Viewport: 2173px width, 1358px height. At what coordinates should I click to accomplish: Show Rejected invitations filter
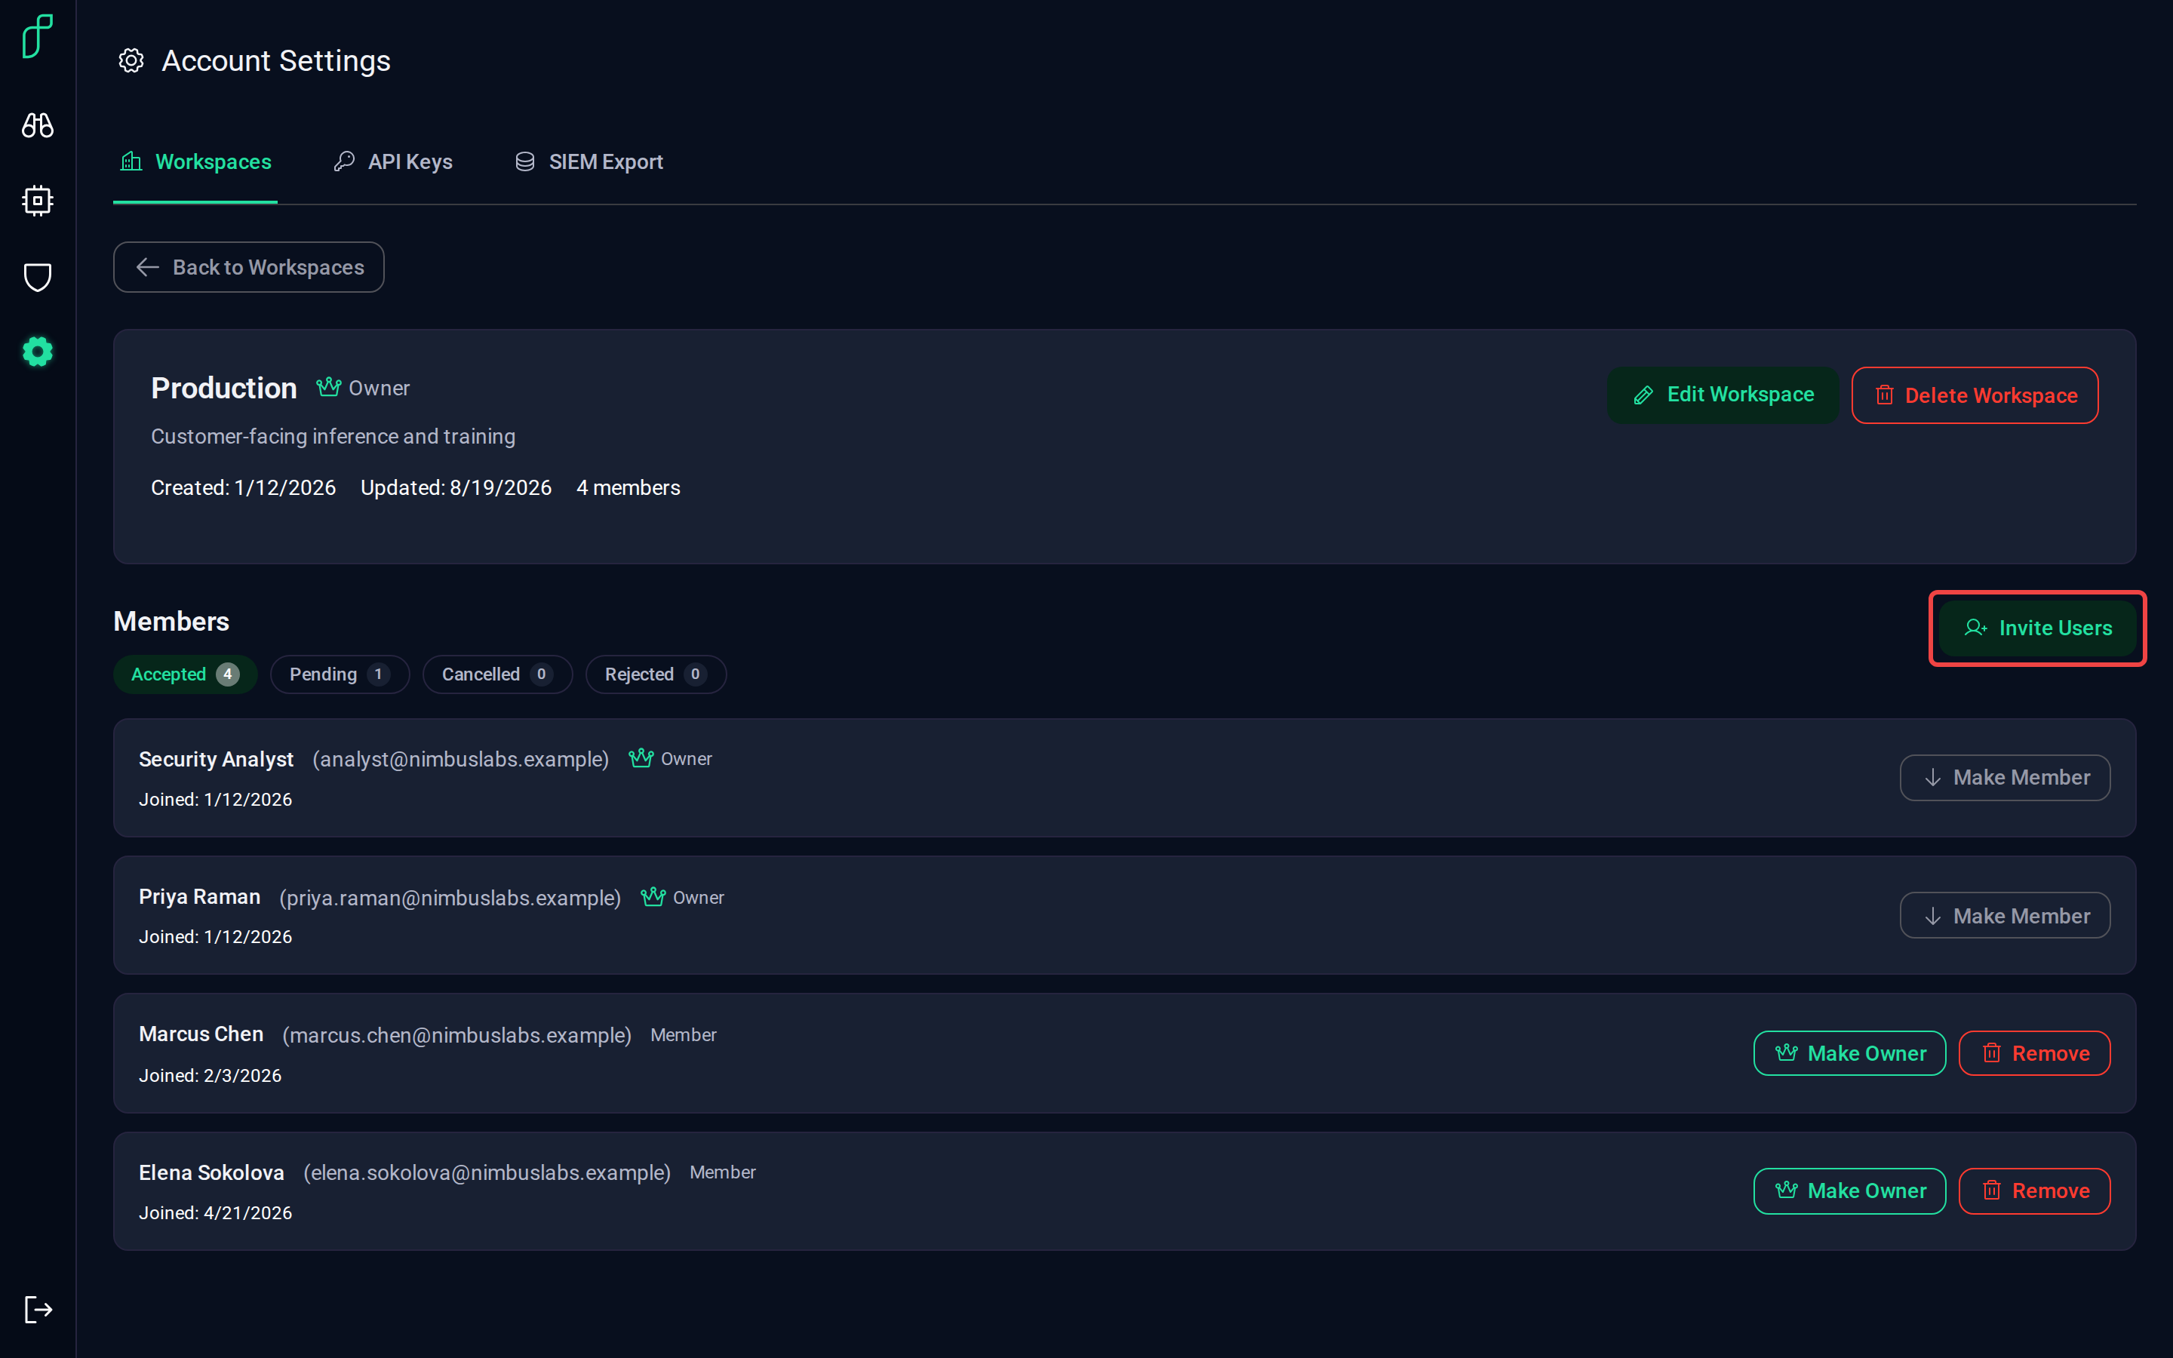[x=656, y=674]
